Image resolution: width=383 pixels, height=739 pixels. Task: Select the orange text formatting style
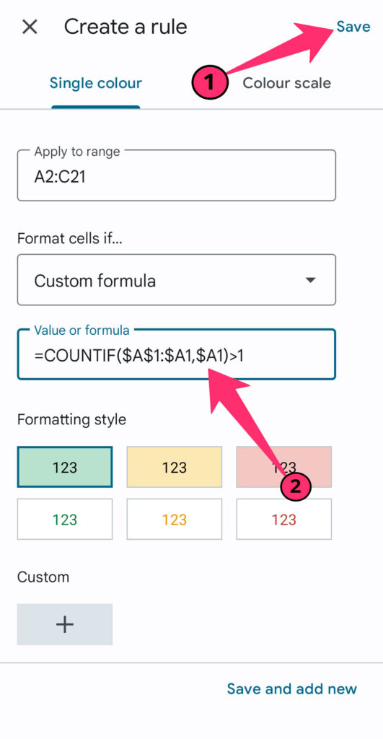[x=175, y=520]
